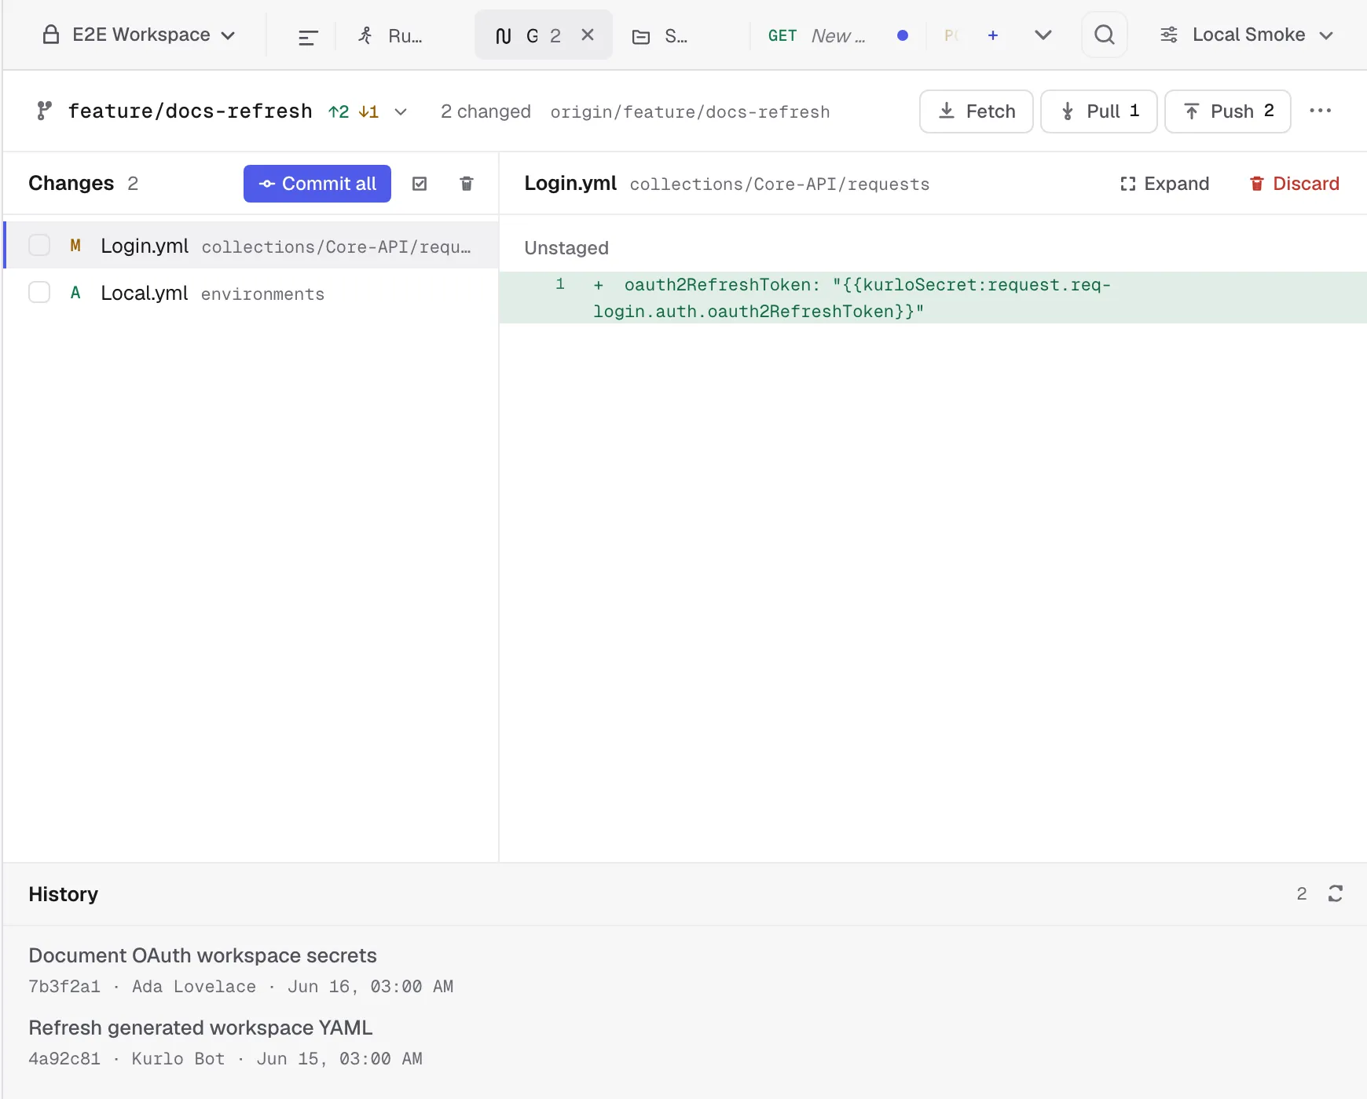This screenshot has height=1099, width=1367.
Task: Expand the branch selector chevron
Action: point(401,111)
